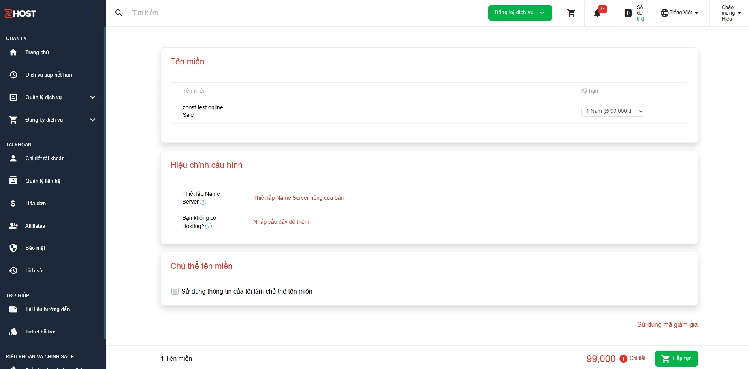Click help icon next to Thiết lập Name Server

(x=203, y=202)
